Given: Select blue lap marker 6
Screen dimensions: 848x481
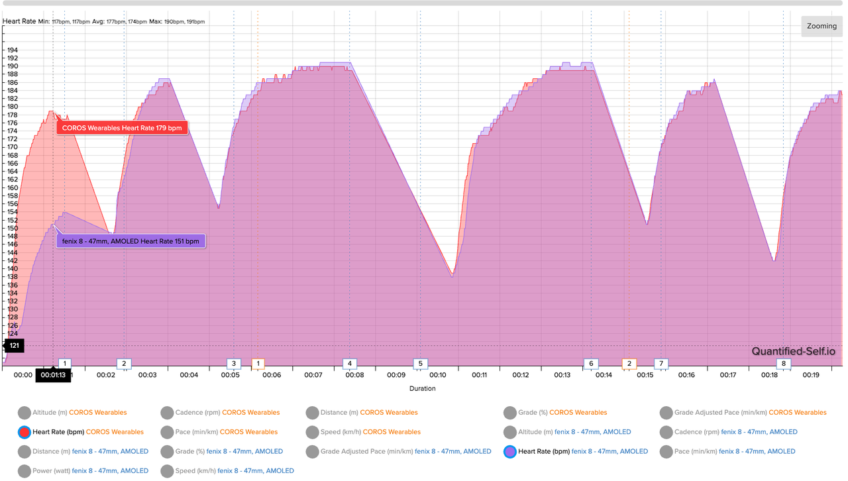Looking at the screenshot, I should 591,363.
